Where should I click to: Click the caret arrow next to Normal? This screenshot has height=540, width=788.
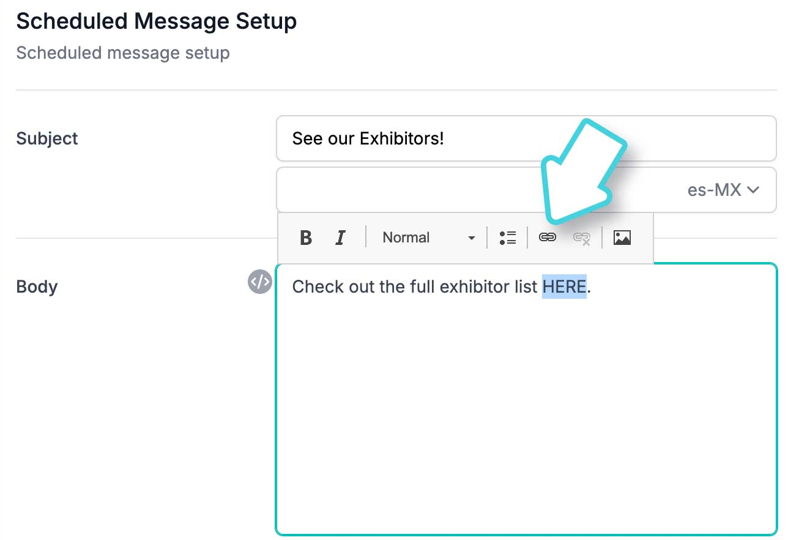472,238
